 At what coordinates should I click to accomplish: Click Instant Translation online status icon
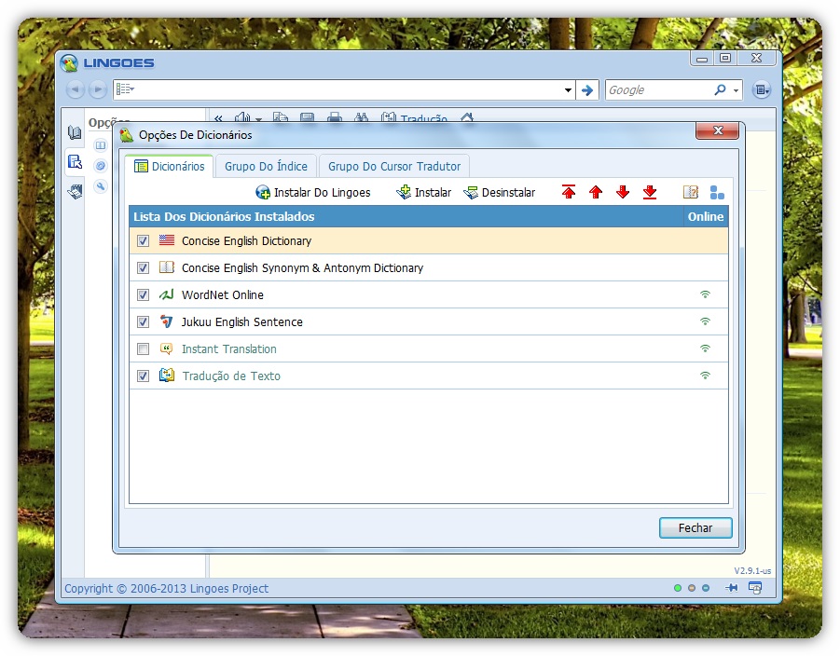point(705,348)
